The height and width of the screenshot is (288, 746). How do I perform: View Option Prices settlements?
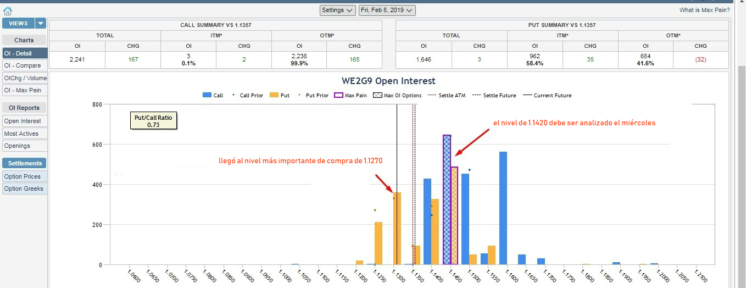23,176
